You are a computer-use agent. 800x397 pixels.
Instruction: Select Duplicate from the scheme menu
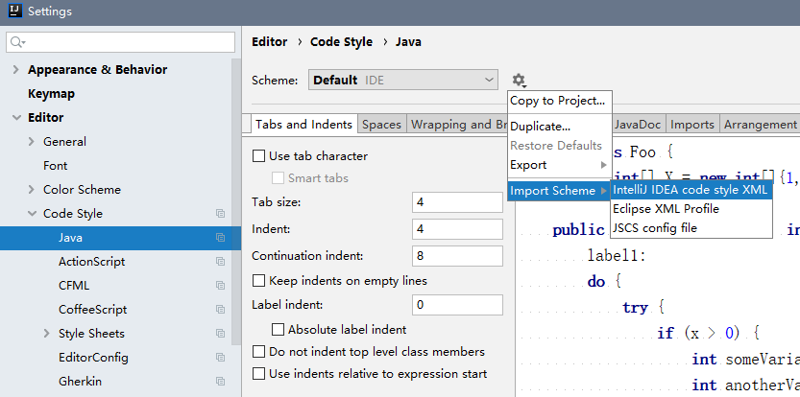coord(560,127)
